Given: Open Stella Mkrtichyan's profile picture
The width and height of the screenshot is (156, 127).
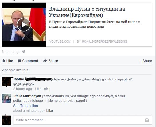Looking at the screenshot, I should click(x=6, y=98).
